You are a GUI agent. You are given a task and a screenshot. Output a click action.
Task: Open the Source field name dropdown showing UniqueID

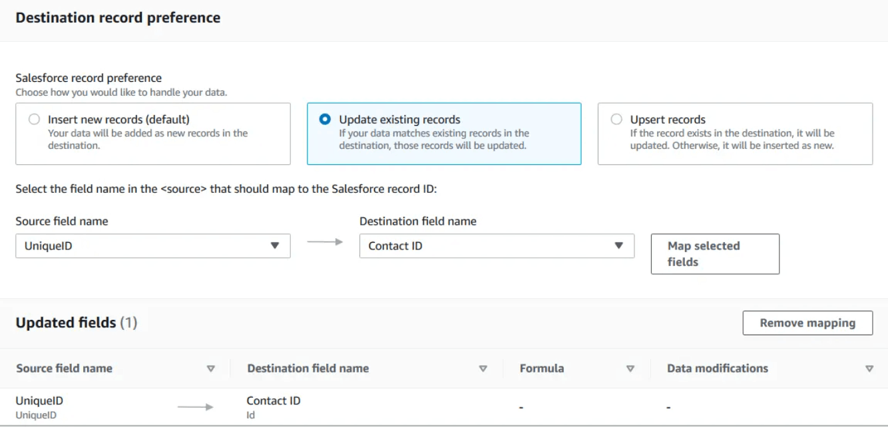coord(153,246)
